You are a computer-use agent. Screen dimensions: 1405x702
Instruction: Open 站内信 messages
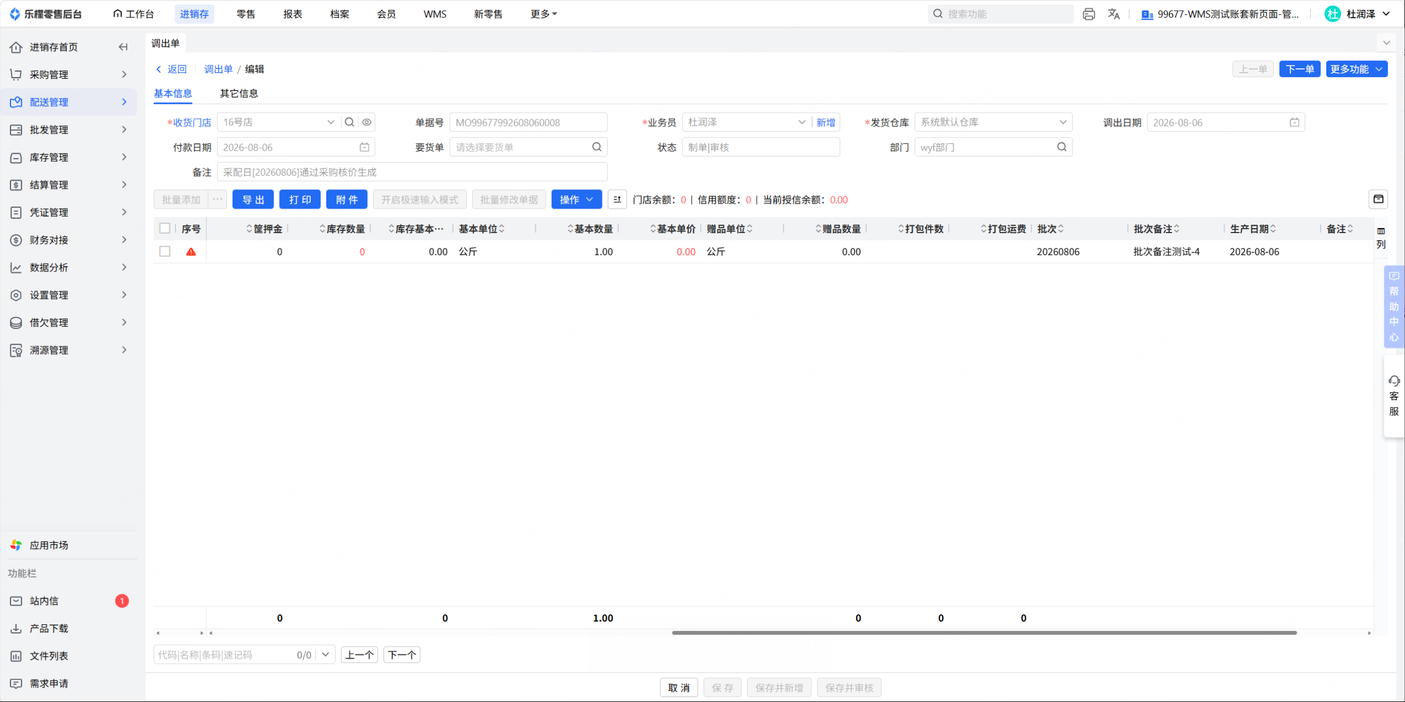(44, 601)
